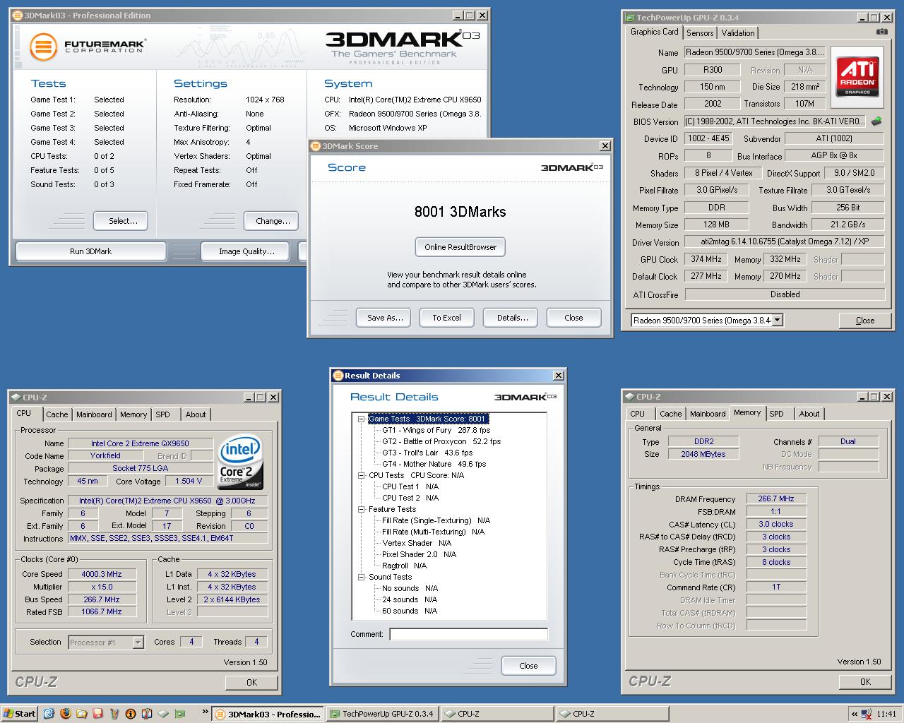Select the GT4 - Mother Nature row
The height and width of the screenshot is (723, 904).
click(434, 464)
